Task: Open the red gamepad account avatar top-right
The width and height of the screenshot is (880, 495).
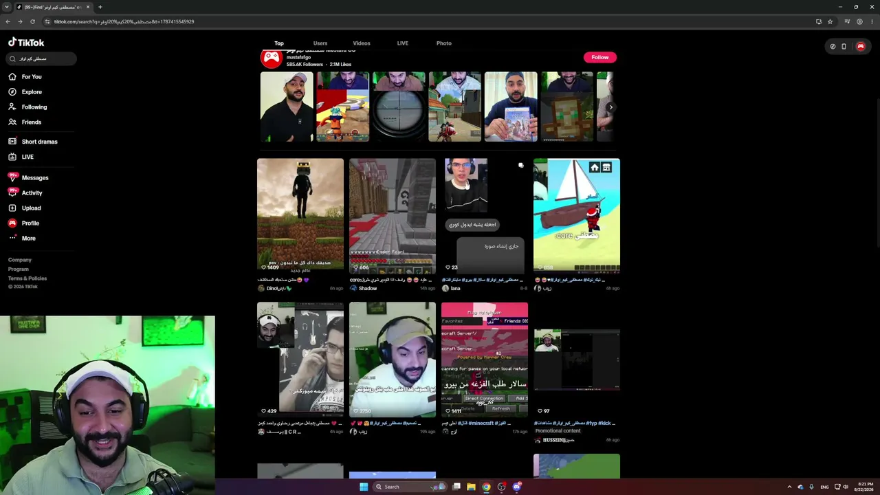Action: pyautogui.click(x=860, y=47)
